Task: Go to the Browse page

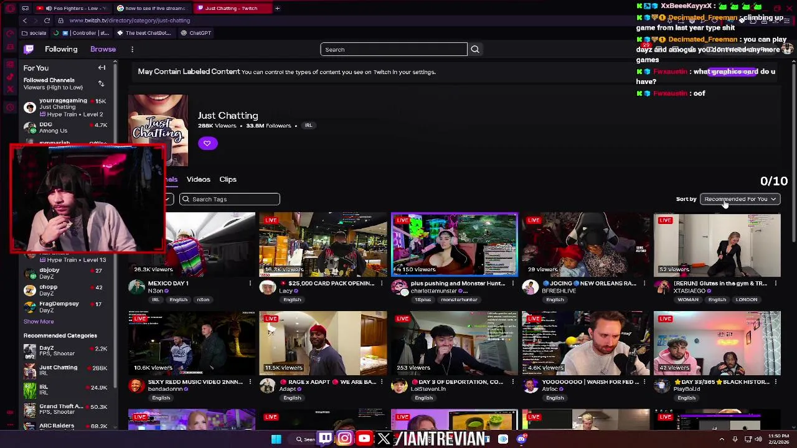Action: coord(103,49)
